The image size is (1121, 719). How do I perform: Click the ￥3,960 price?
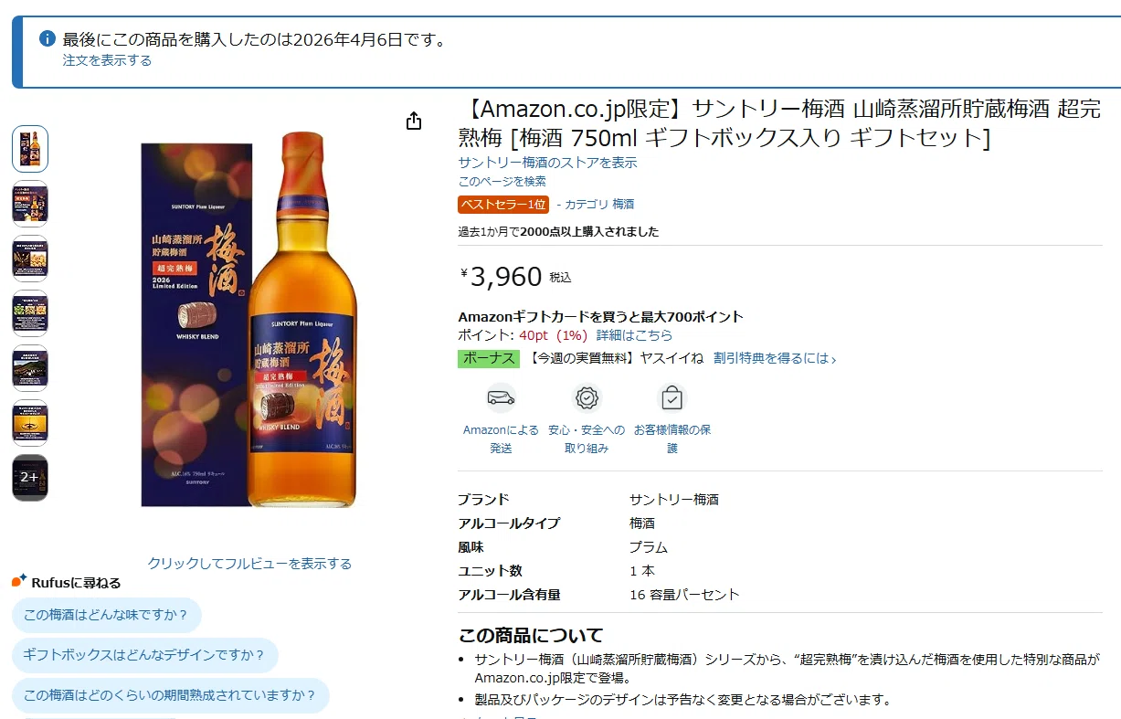[502, 276]
